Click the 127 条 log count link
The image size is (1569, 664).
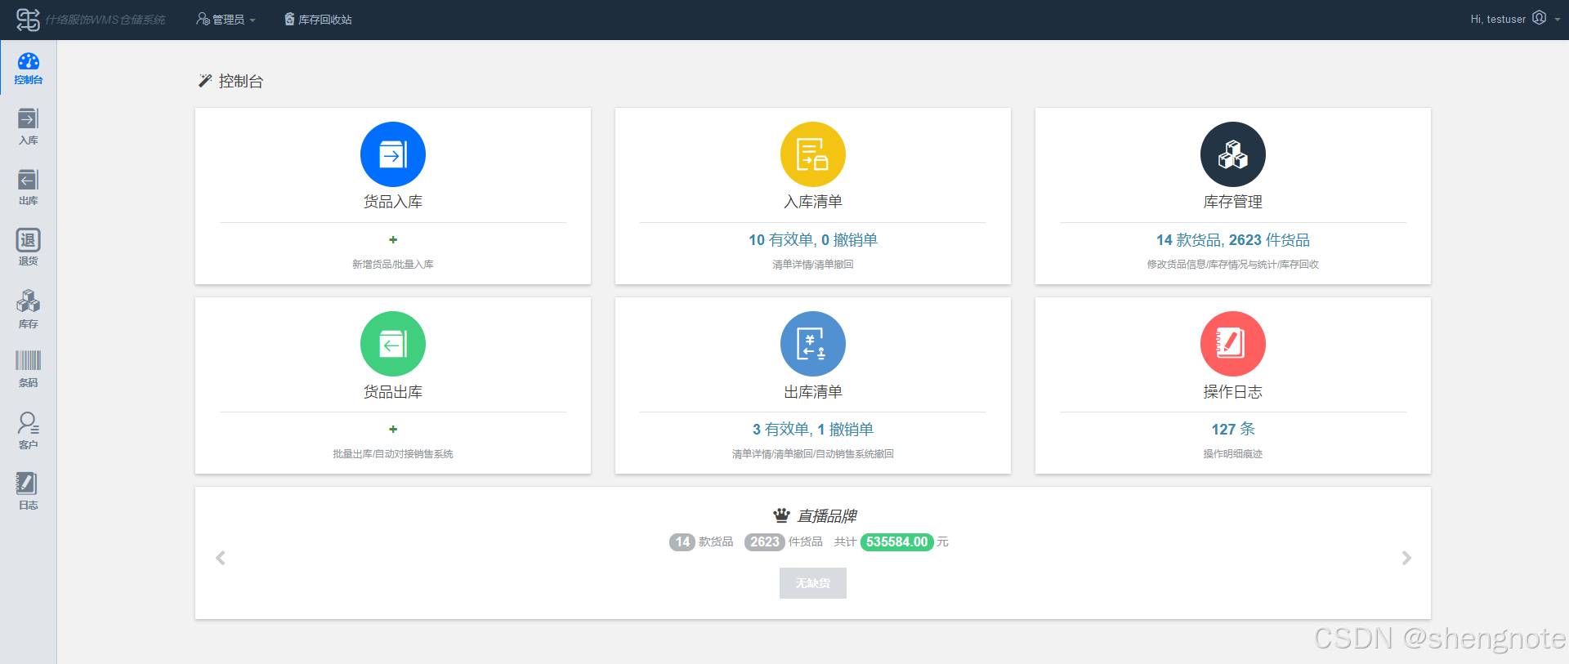click(x=1232, y=430)
